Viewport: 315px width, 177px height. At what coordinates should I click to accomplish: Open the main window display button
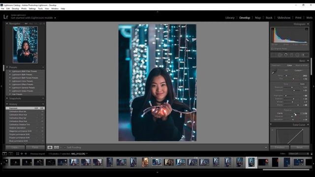[4, 154]
